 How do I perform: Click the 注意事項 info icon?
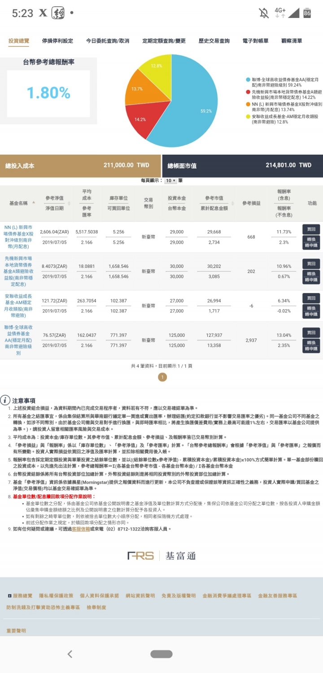click(5, 400)
